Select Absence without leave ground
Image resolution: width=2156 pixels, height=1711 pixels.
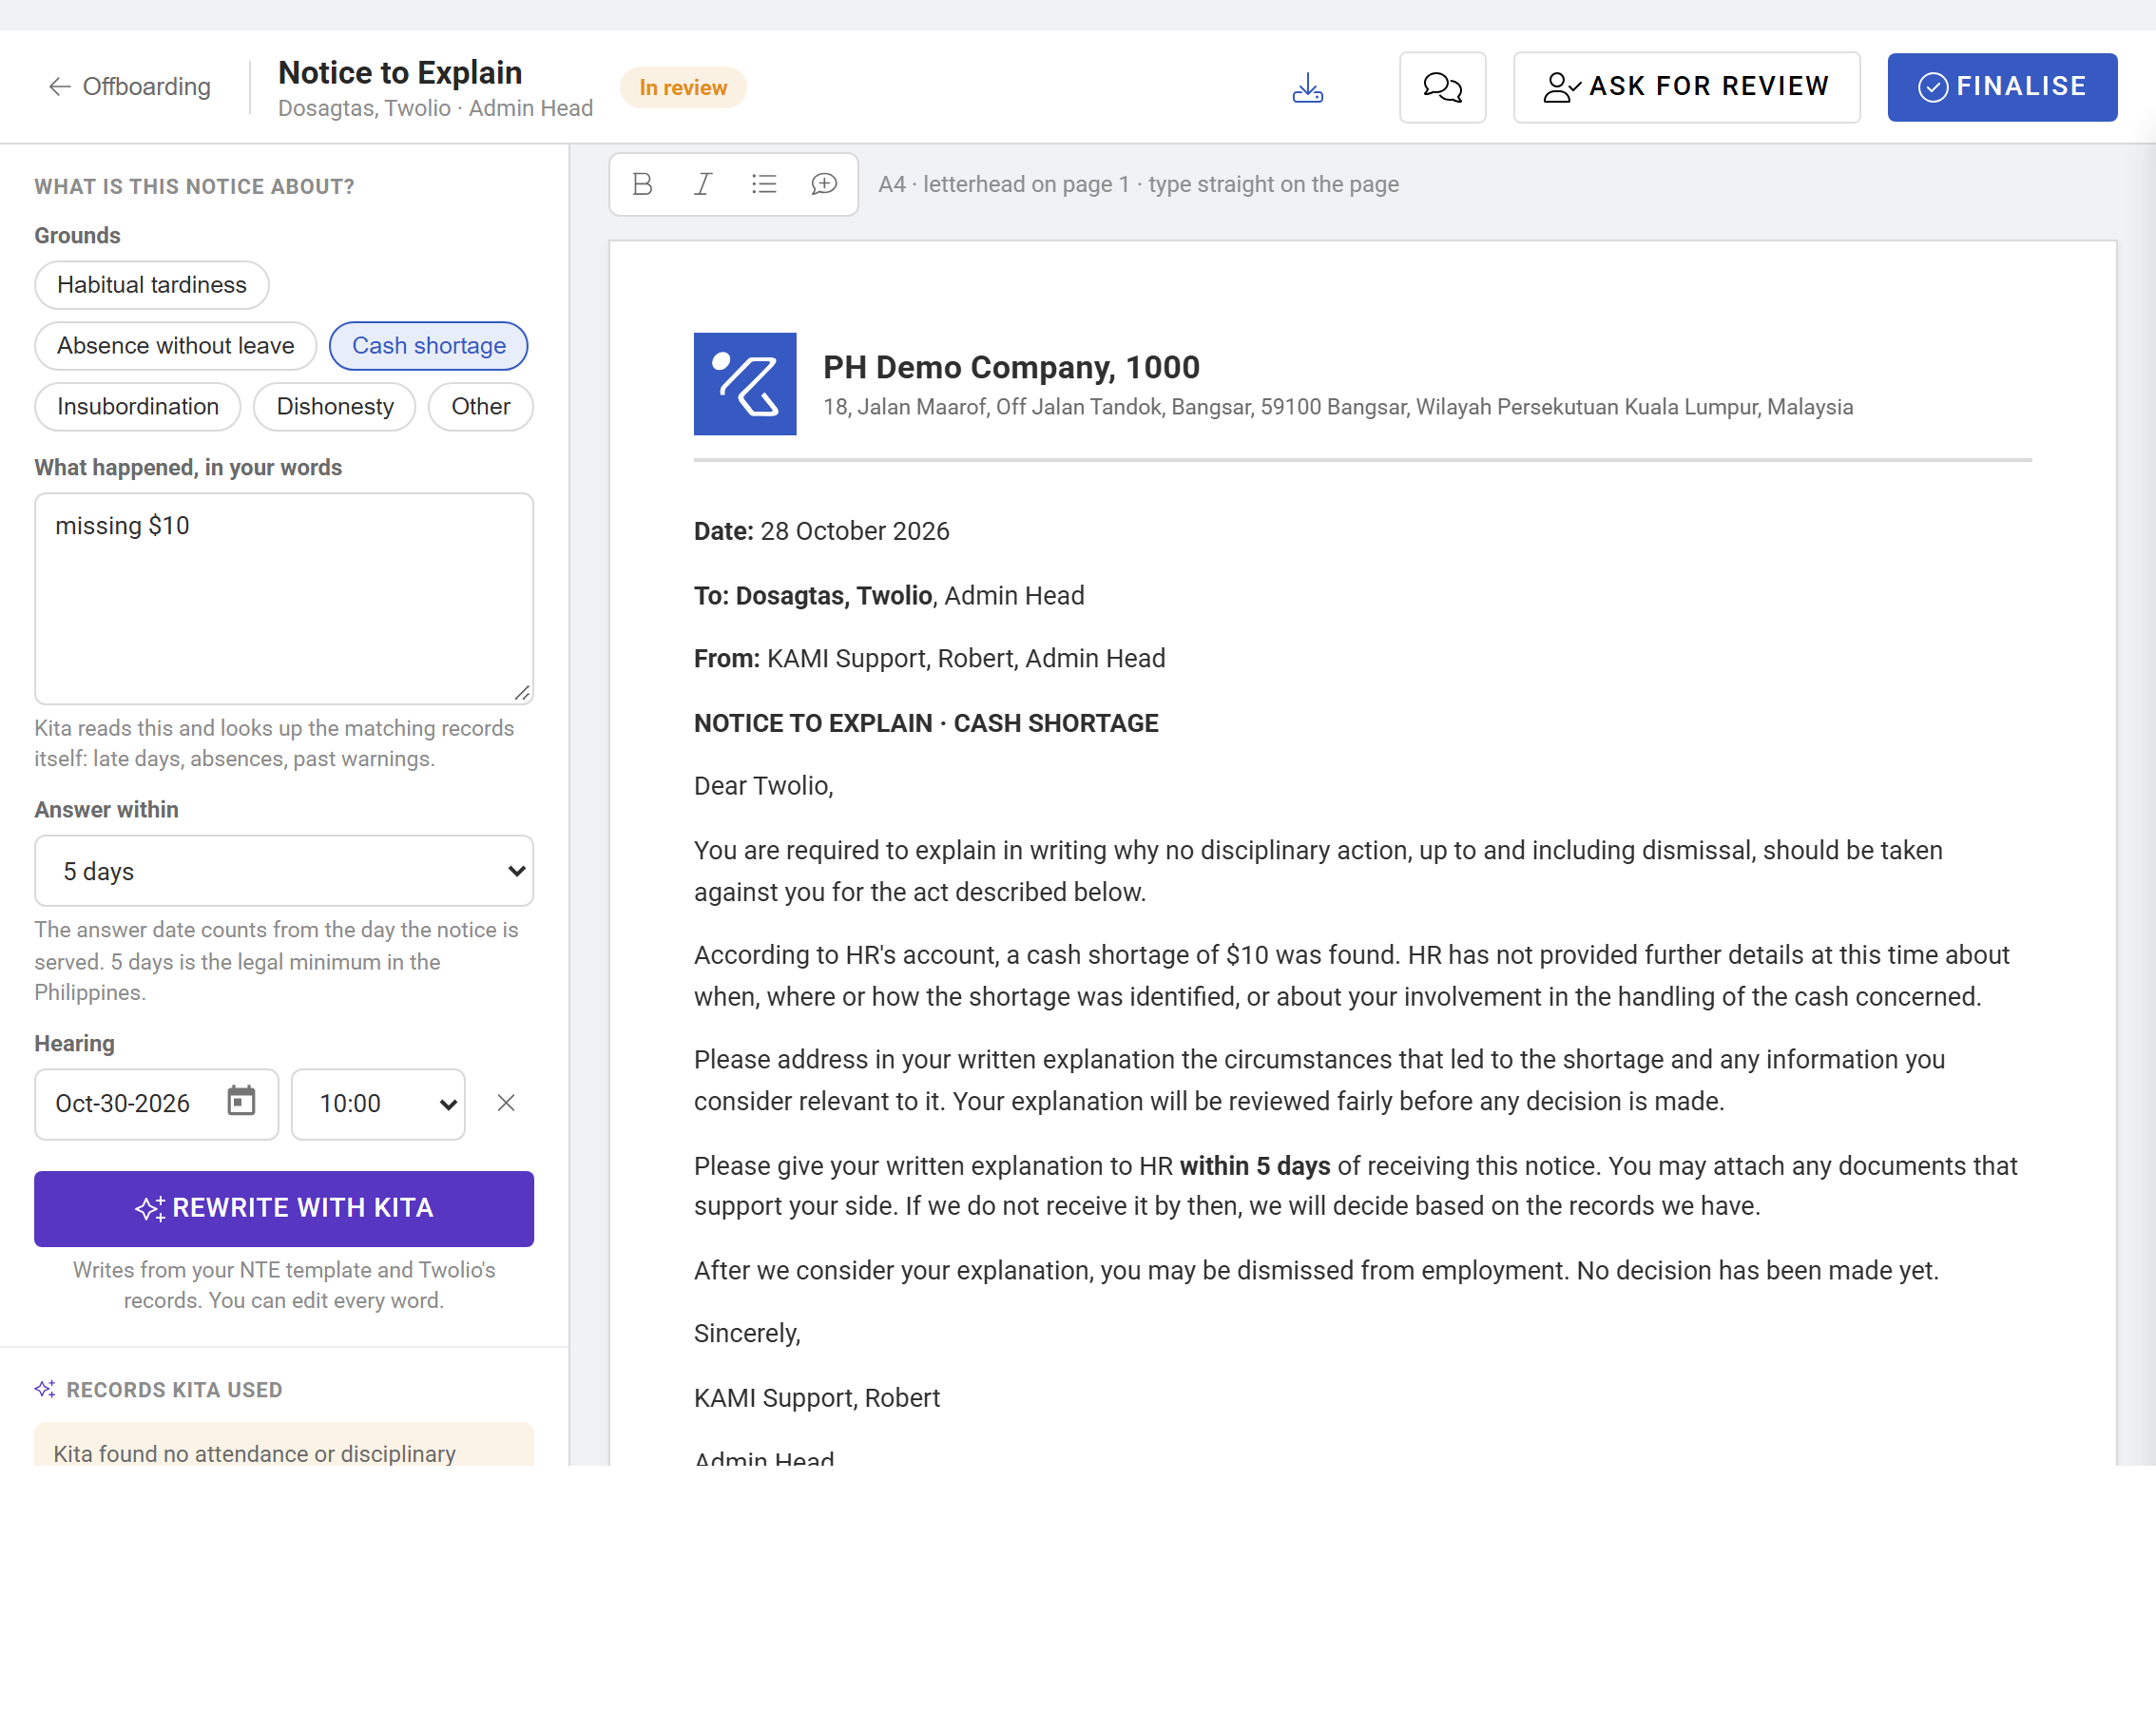click(176, 346)
